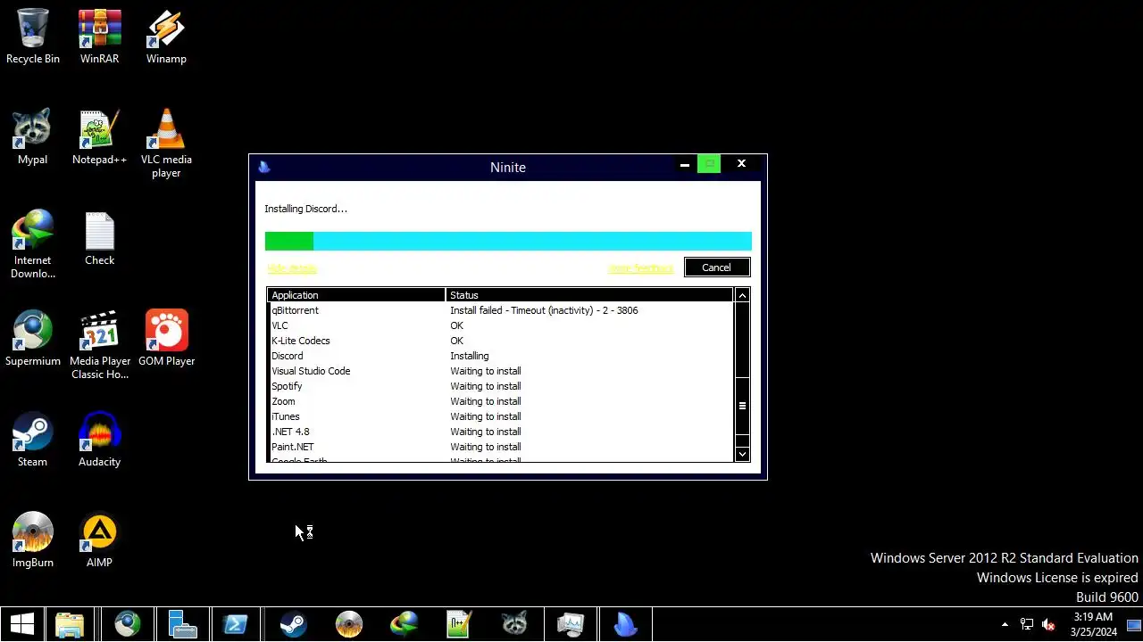Select Media Player Classic desktop icon
This screenshot has width=1143, height=642.
pyautogui.click(x=99, y=345)
